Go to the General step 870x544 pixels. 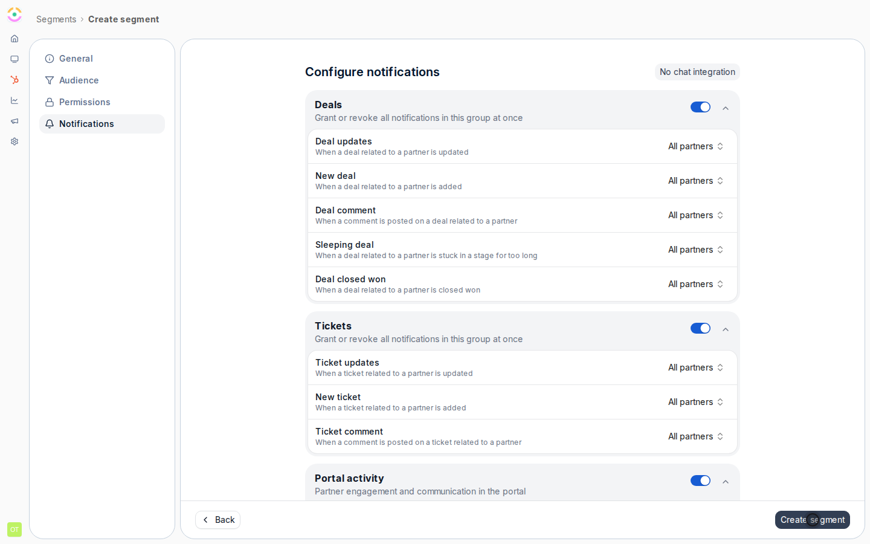102,59
